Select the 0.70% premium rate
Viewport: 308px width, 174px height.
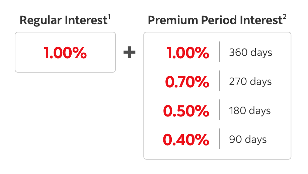click(x=187, y=82)
